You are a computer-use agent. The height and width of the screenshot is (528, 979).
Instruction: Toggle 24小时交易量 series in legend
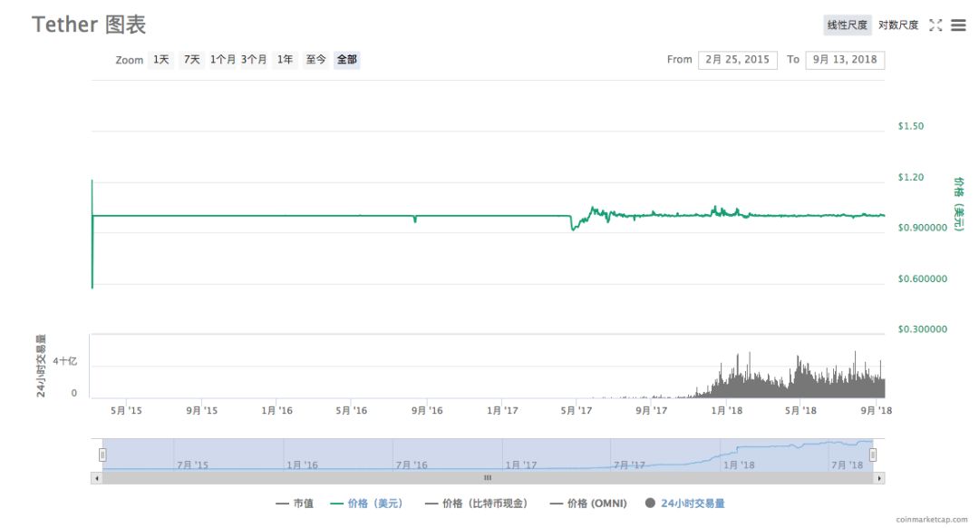[685, 503]
